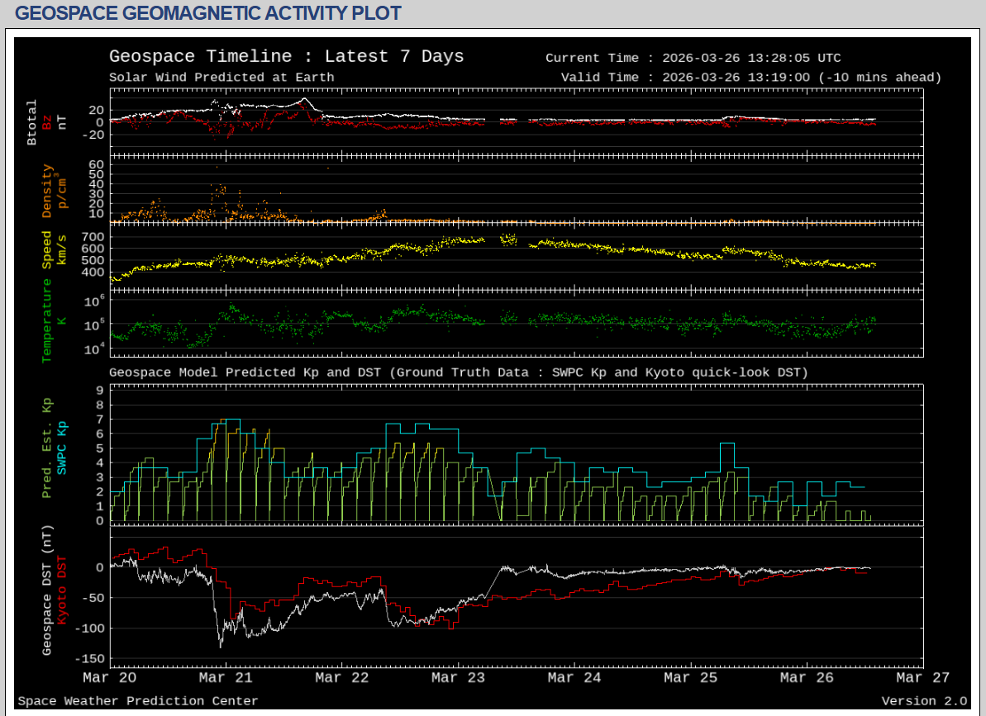The image size is (986, 716).
Task: Click the Version 2.0 text
Action: tap(923, 701)
